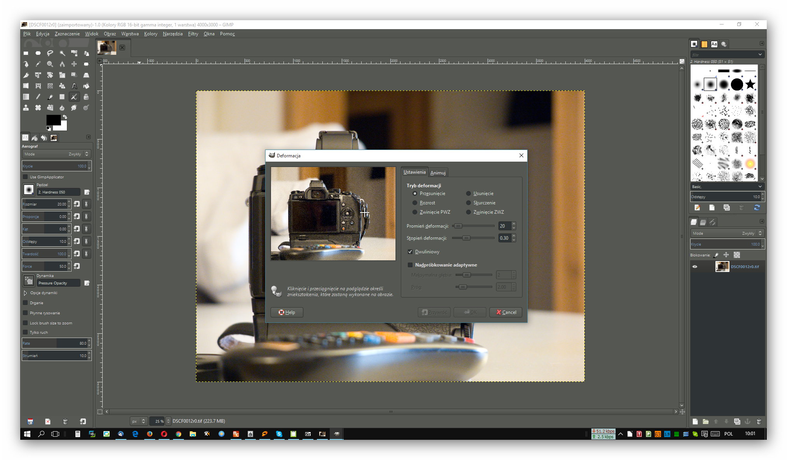
Task: Click the Help button in Deformacja dialog
Action: pos(287,312)
